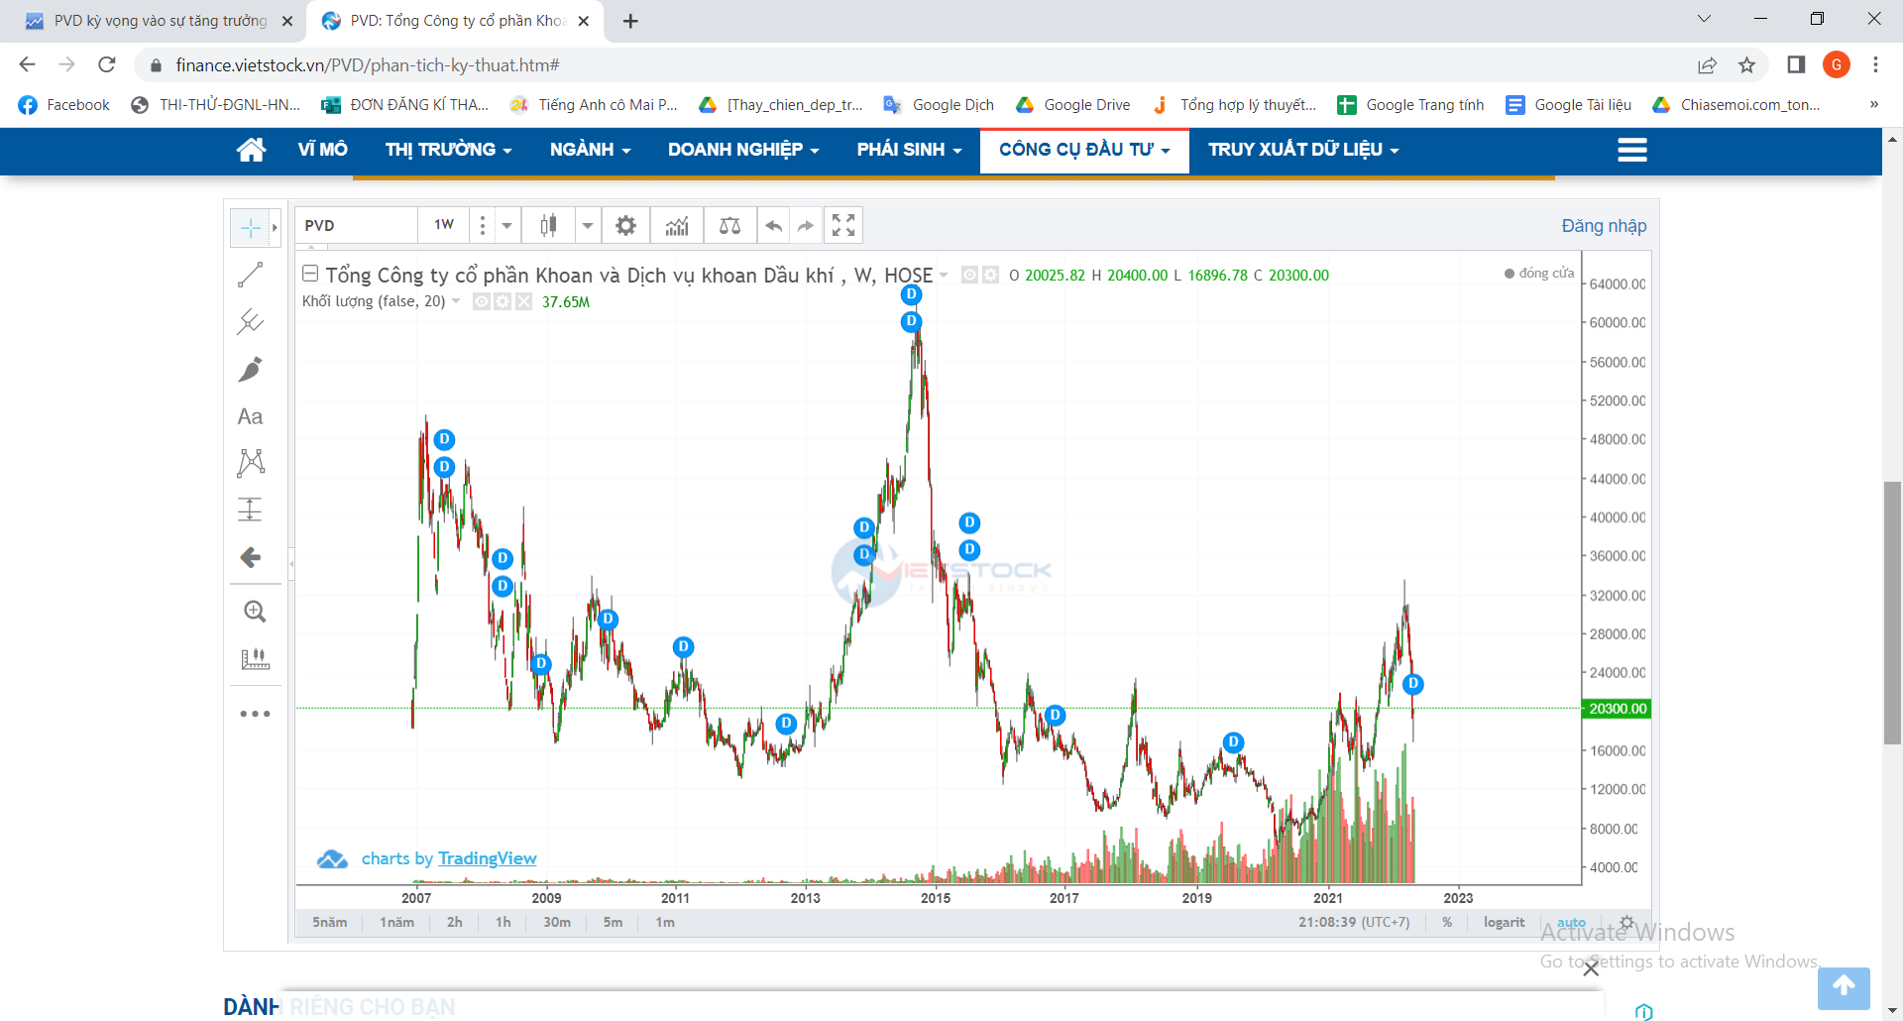
Task: Set chart range to 30m
Action: point(557,922)
